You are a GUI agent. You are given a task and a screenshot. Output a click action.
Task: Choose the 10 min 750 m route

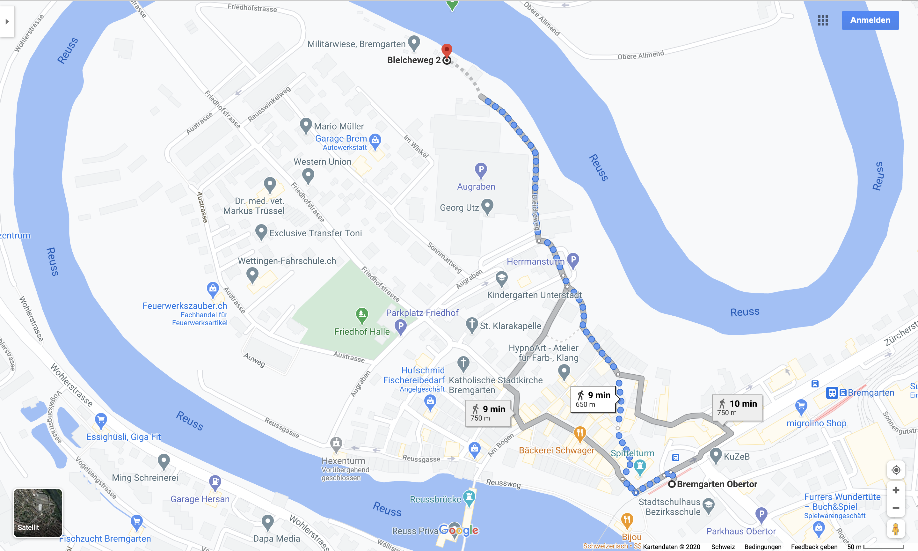737,408
